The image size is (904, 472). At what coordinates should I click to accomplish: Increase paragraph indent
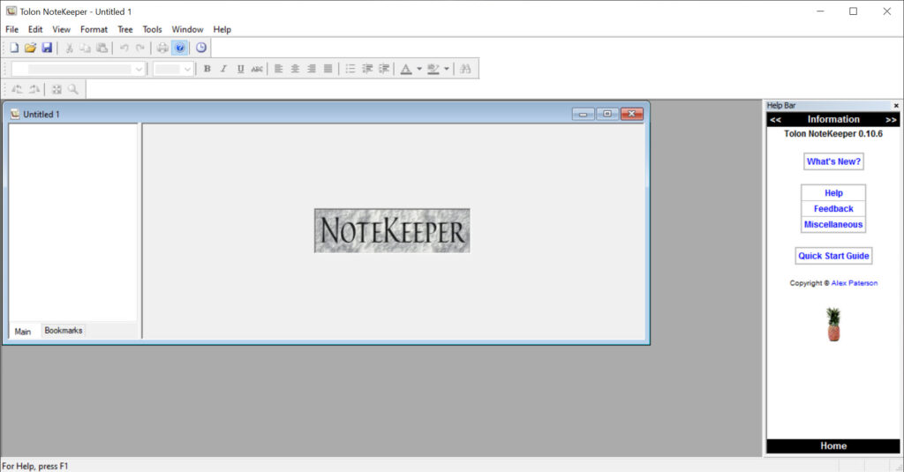pos(383,69)
